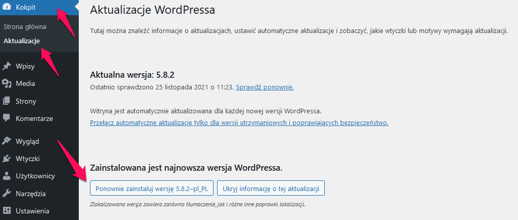Open the Wpisy menu label

point(25,67)
